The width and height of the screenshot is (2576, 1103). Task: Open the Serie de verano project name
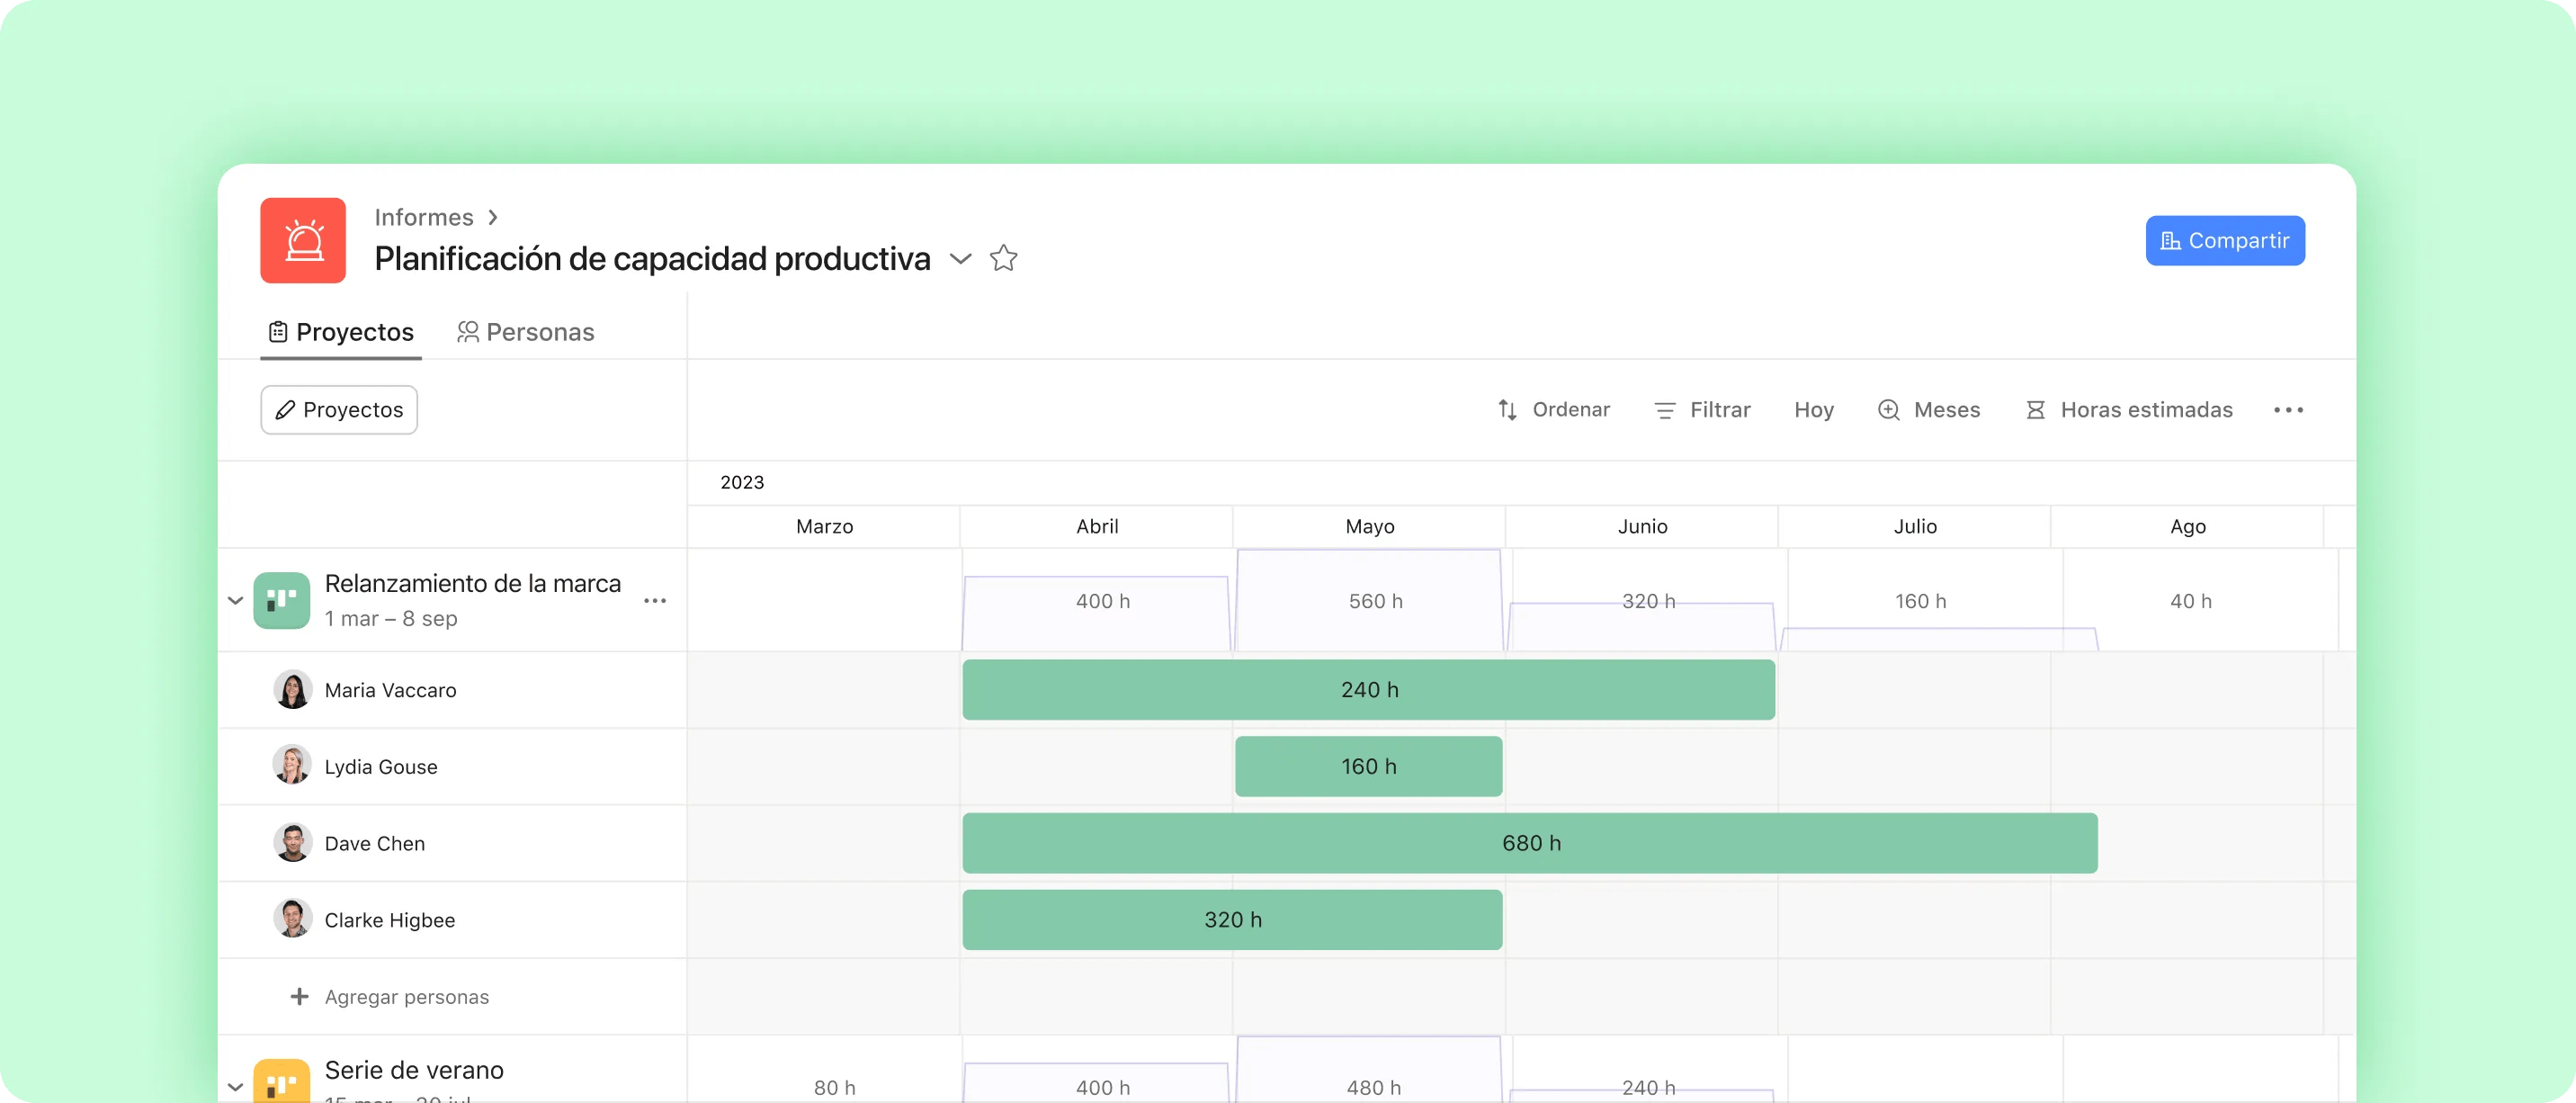(414, 1070)
